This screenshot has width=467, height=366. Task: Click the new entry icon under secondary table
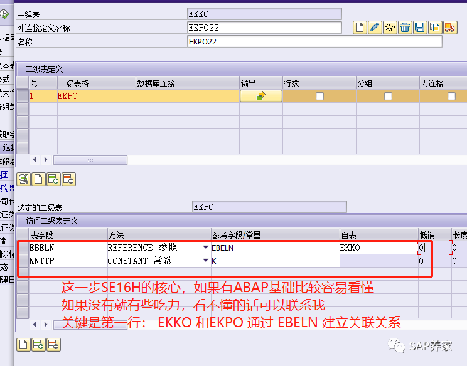[38, 179]
